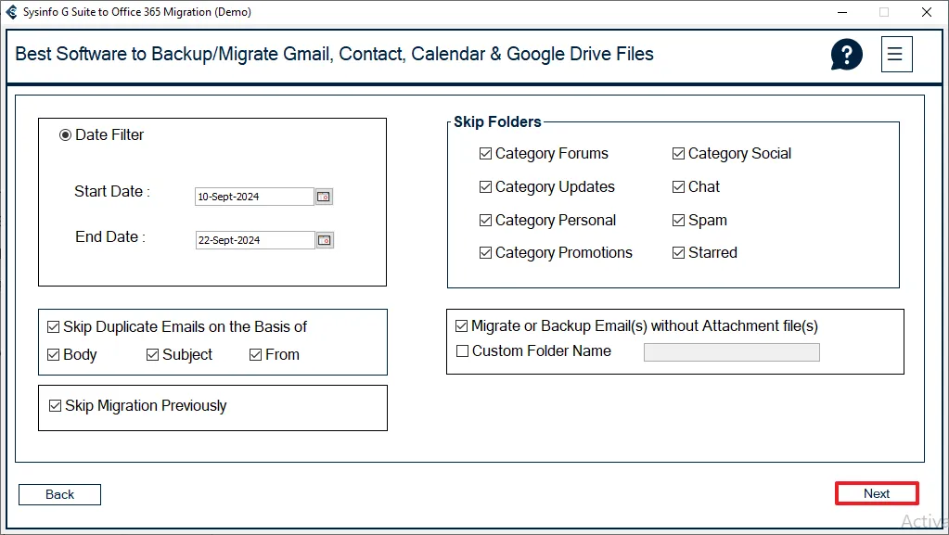
Task: Click the Next button
Action: (877, 494)
